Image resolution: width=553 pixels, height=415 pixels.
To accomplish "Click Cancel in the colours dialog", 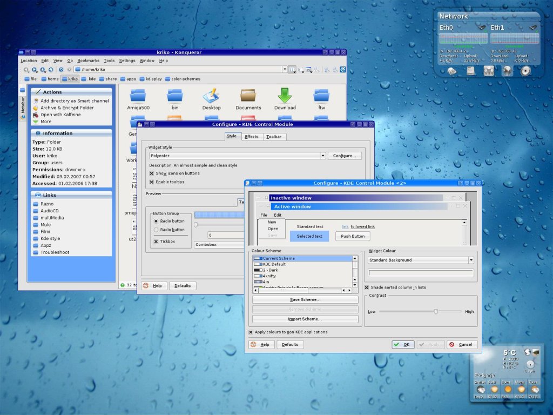I will (x=462, y=344).
